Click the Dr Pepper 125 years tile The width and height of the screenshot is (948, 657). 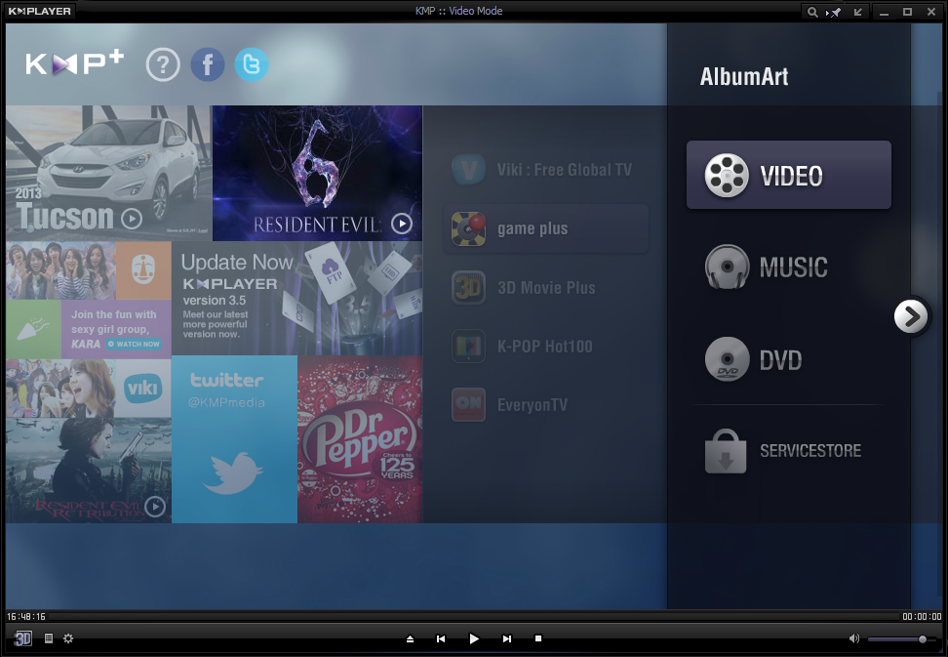[360, 439]
